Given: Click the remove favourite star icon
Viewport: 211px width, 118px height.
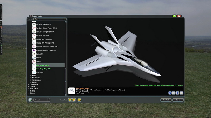Looking at the screenshot, I should 74,100.
